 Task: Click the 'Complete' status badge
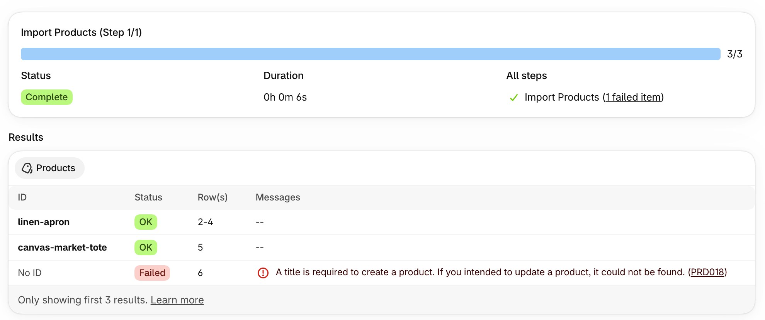point(47,97)
